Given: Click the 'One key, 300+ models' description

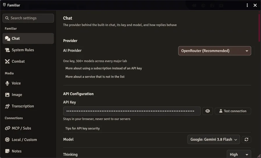Looking at the screenshot, I should coord(95,61).
